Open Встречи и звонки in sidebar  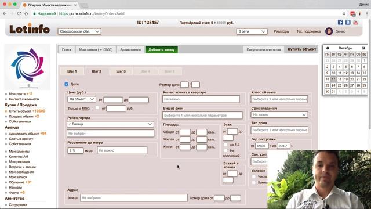(22, 167)
